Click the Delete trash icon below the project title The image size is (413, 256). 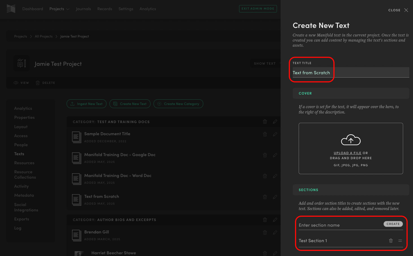tap(38, 83)
